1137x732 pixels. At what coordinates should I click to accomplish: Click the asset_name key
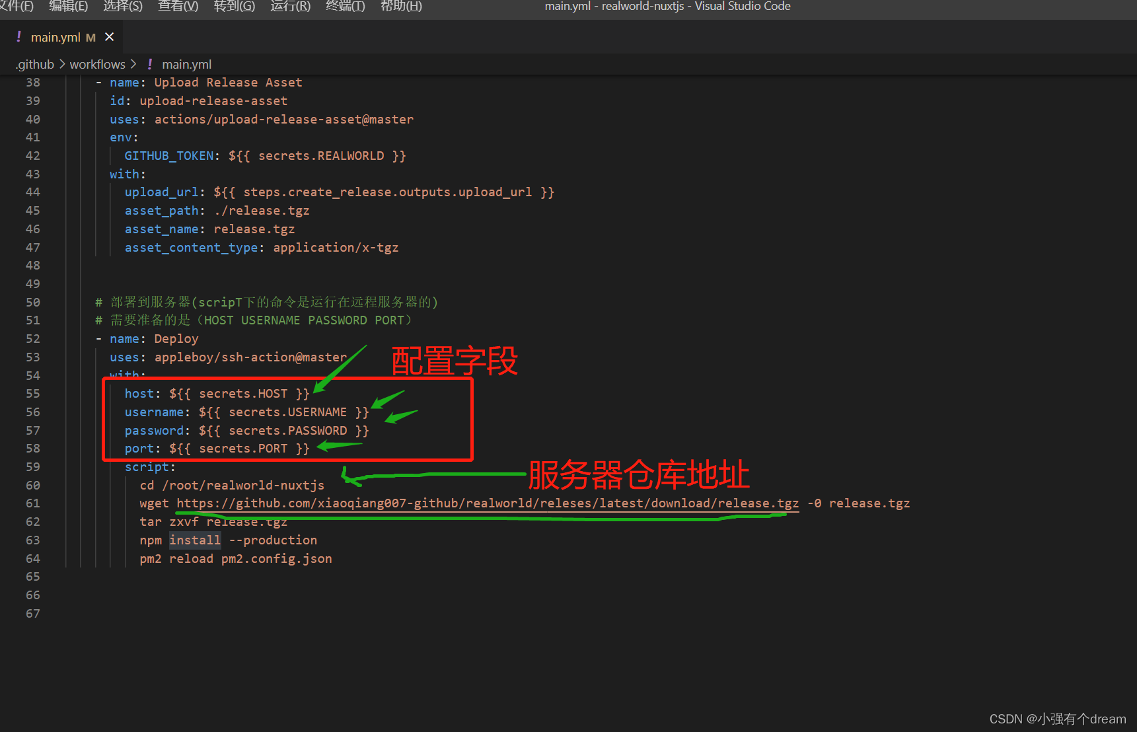[x=161, y=229]
